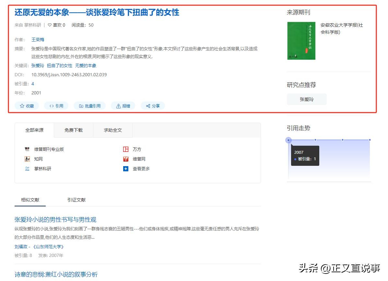Image resolution: width=388 pixels, height=281 pixels.
Task: Click the 报错 report error button
Action: pos(123,106)
